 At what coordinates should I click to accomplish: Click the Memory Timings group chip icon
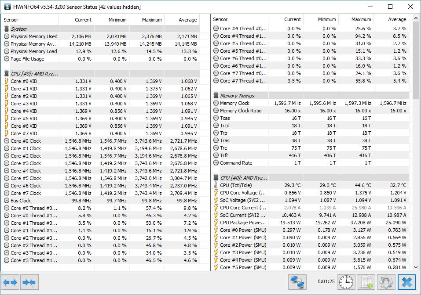pyautogui.click(x=216, y=95)
